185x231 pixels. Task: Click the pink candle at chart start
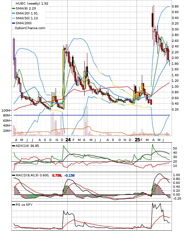14,49
